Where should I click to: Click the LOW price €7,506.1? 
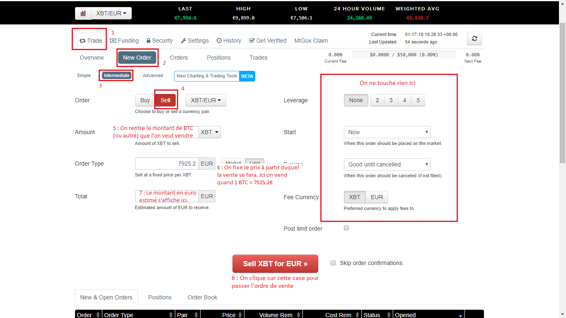(x=301, y=18)
